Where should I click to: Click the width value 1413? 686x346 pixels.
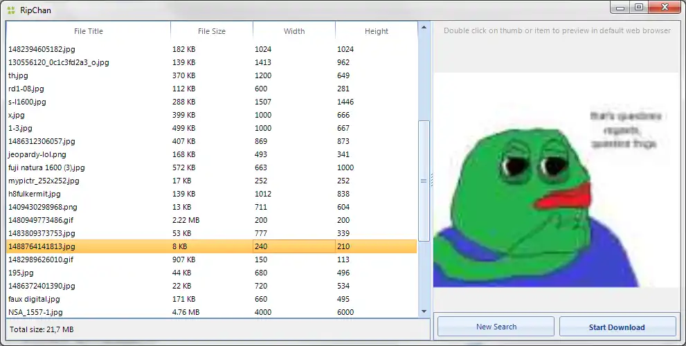pos(263,62)
